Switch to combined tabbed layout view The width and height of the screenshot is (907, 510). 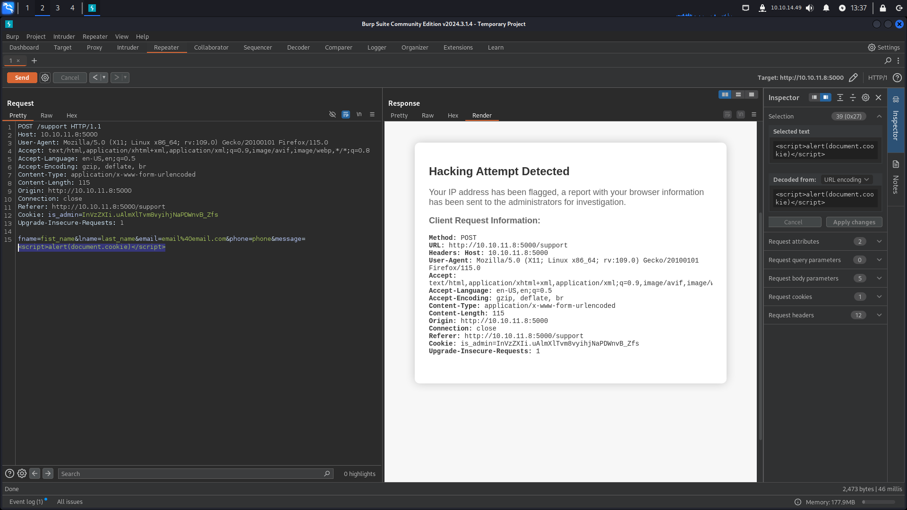click(x=752, y=94)
